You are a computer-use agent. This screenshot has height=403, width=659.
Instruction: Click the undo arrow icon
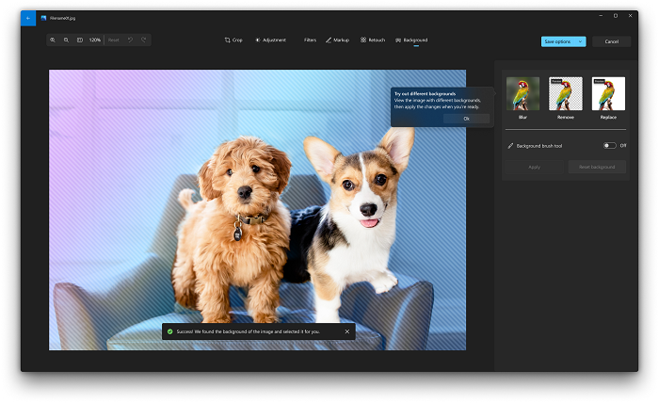point(130,40)
